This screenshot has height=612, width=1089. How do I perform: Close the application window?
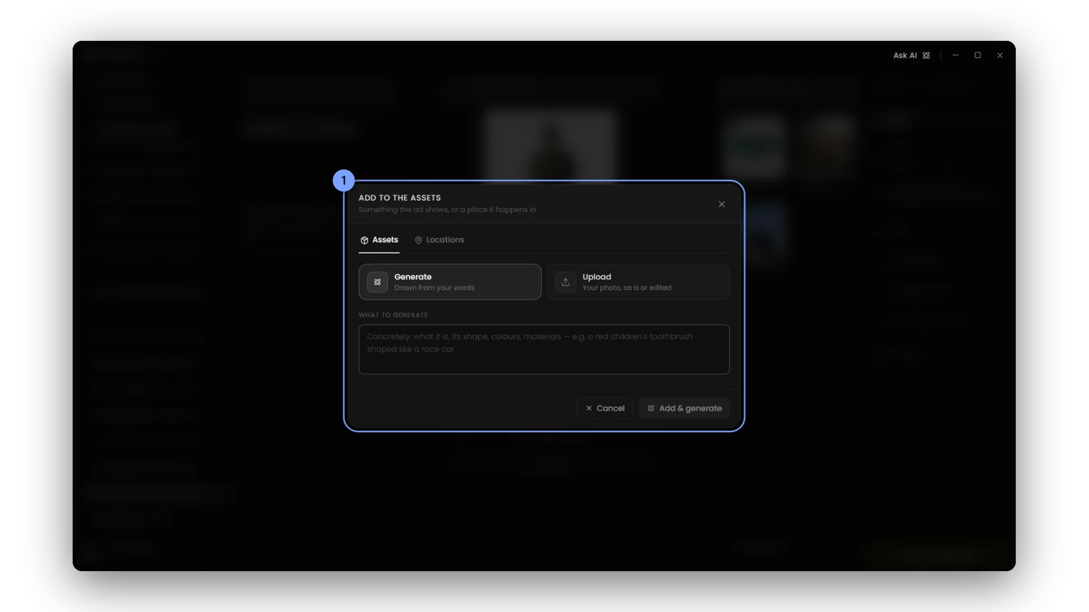[1000, 56]
